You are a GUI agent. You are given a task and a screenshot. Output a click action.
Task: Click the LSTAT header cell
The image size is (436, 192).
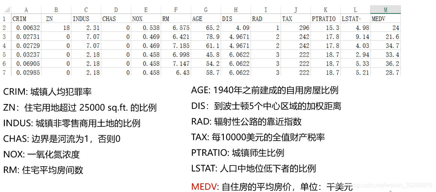pos(356,19)
